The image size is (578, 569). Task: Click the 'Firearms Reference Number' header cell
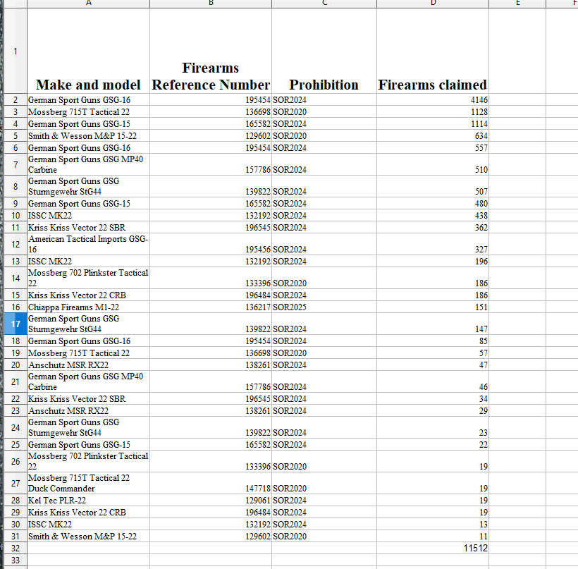211,51
